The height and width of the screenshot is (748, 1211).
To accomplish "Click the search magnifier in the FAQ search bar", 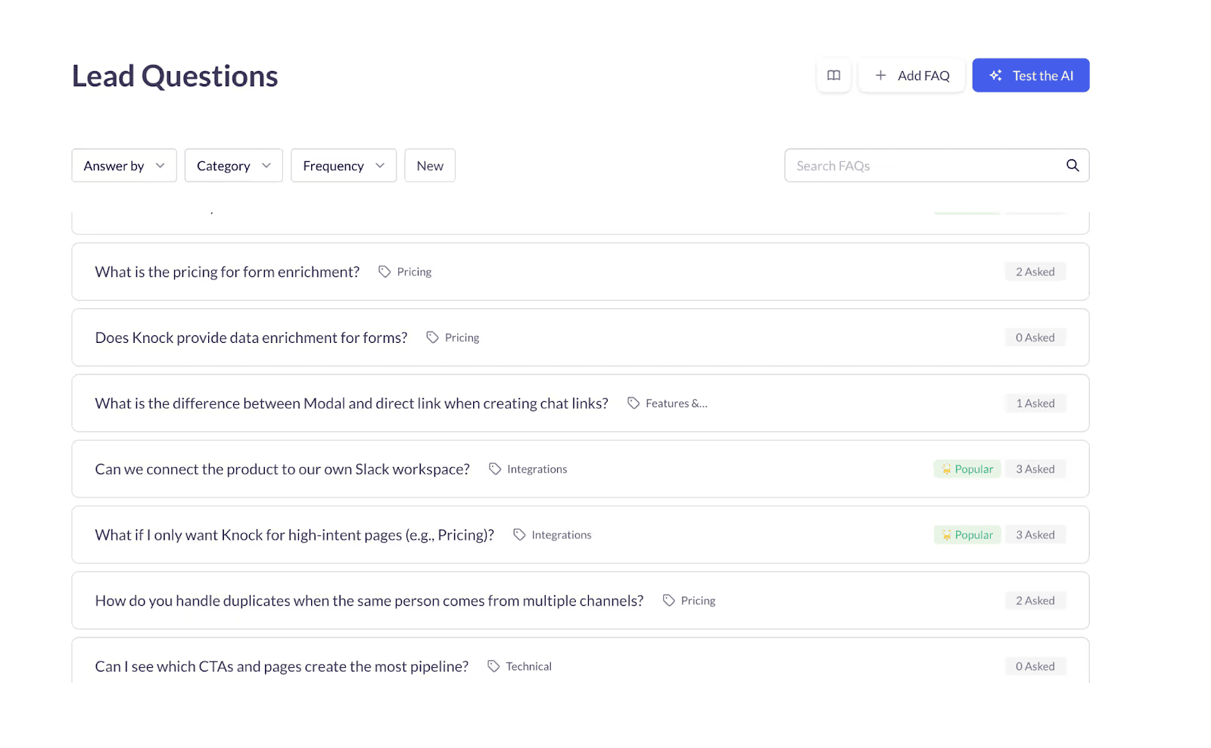I will [x=1072, y=165].
